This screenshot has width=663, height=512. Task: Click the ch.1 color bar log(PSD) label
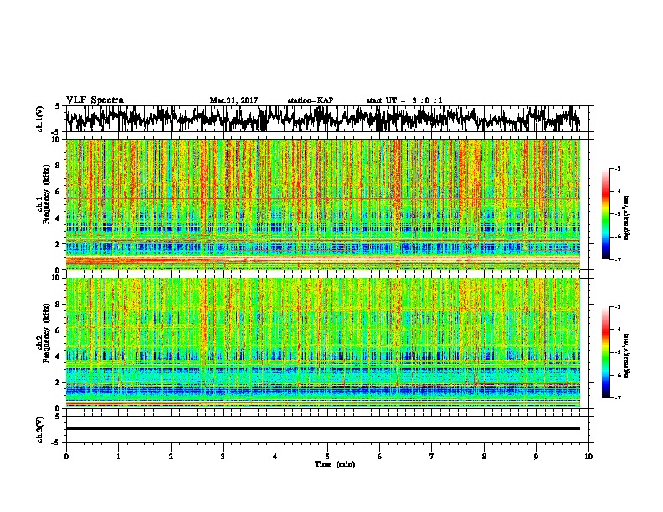click(x=627, y=218)
